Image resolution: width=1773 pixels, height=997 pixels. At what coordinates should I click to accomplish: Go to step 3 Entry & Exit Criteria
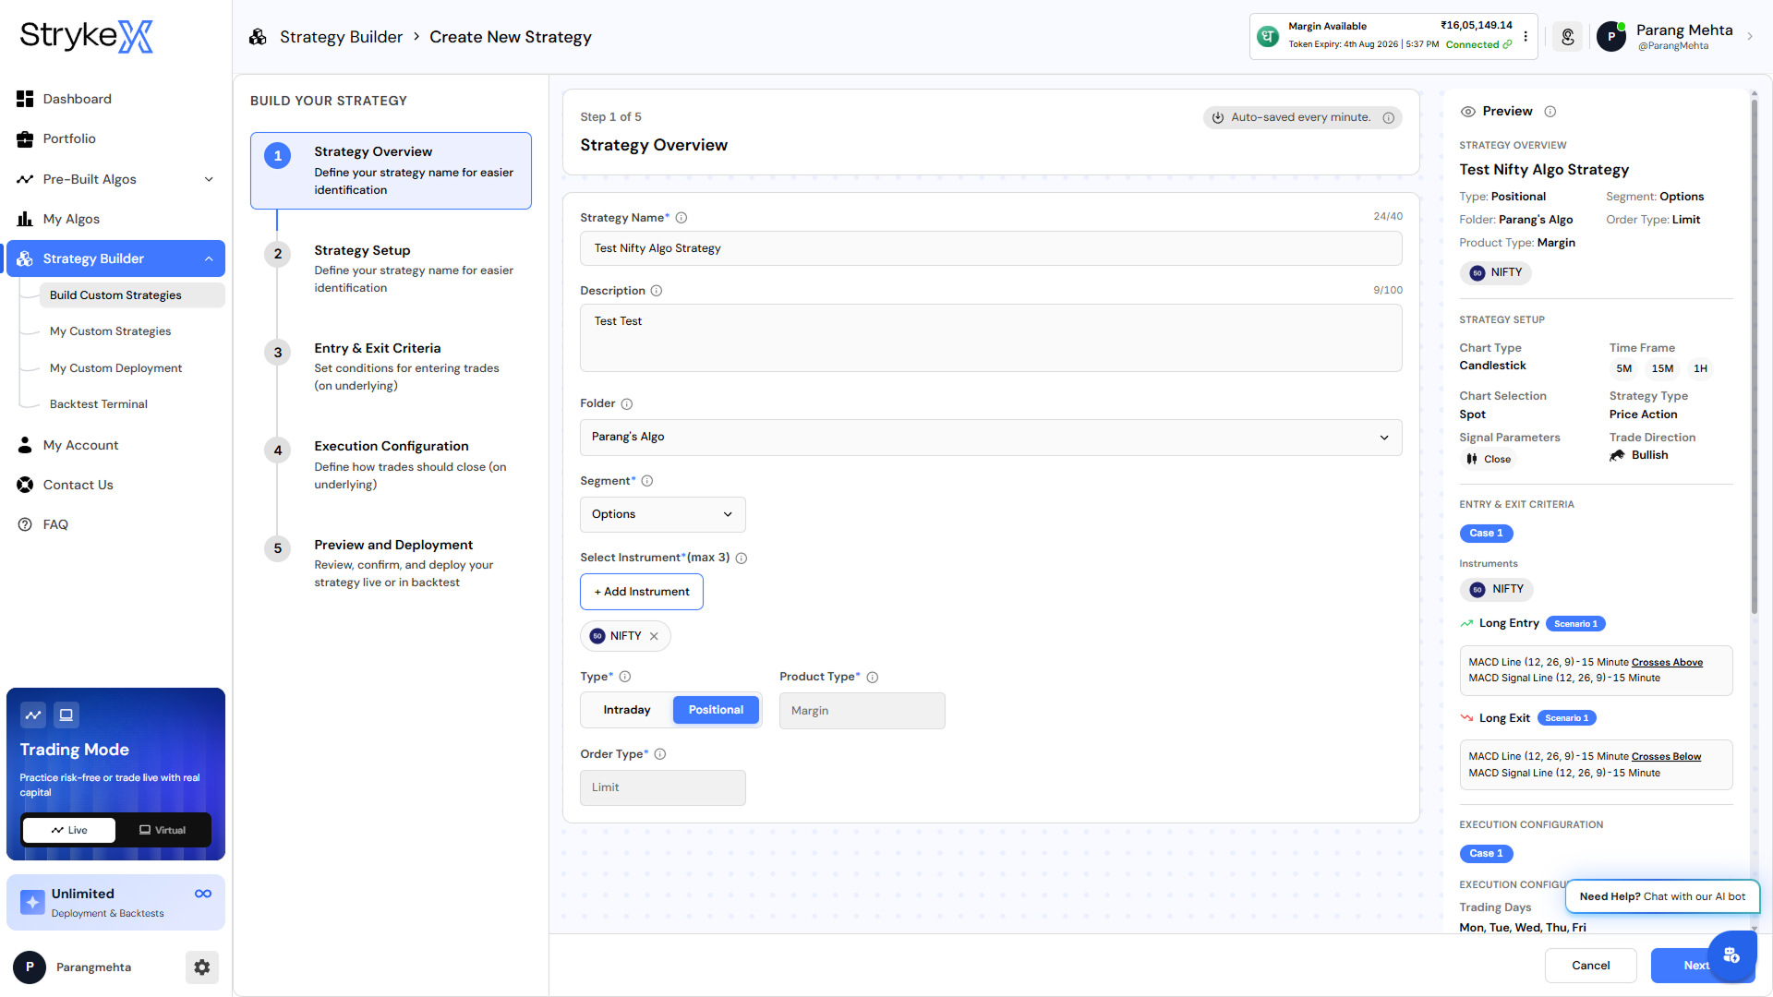(x=391, y=366)
